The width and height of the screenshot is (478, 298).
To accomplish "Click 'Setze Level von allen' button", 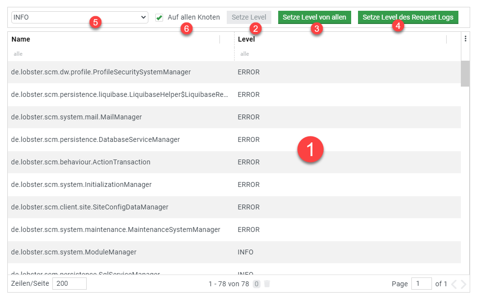I will [x=314, y=18].
